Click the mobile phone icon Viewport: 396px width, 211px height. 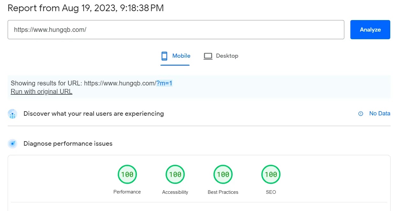[x=164, y=56]
